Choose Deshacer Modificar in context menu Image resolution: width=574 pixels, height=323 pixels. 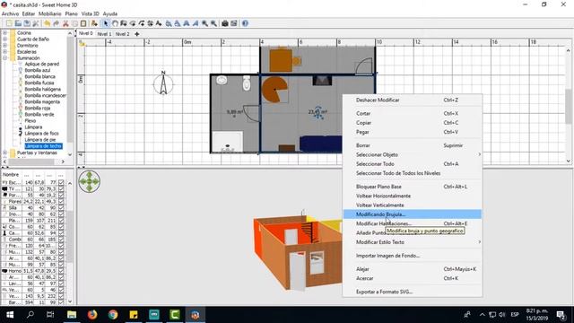coord(413,100)
